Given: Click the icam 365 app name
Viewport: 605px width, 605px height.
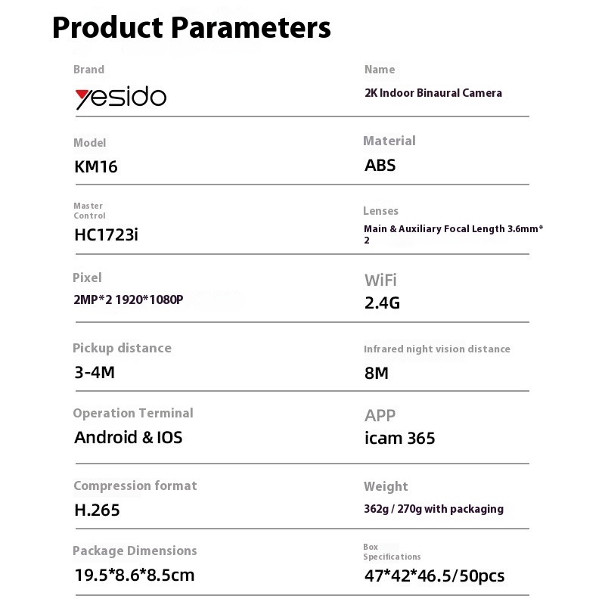Looking at the screenshot, I should coord(400,439).
